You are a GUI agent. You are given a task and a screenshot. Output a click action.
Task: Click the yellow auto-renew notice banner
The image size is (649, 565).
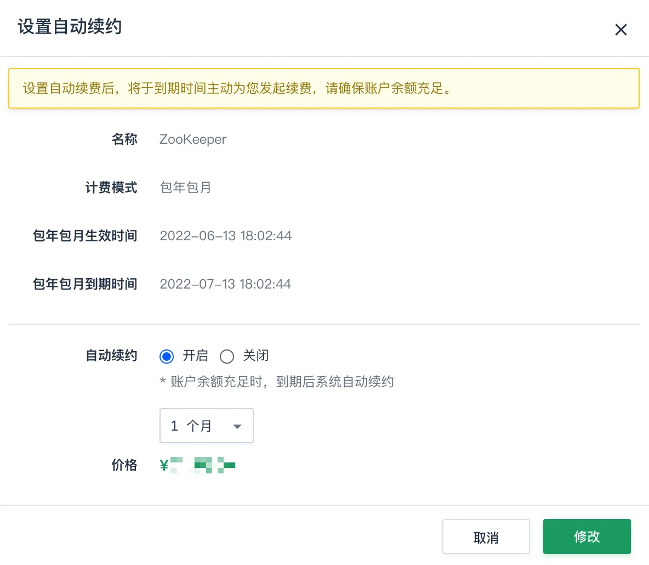tap(323, 88)
